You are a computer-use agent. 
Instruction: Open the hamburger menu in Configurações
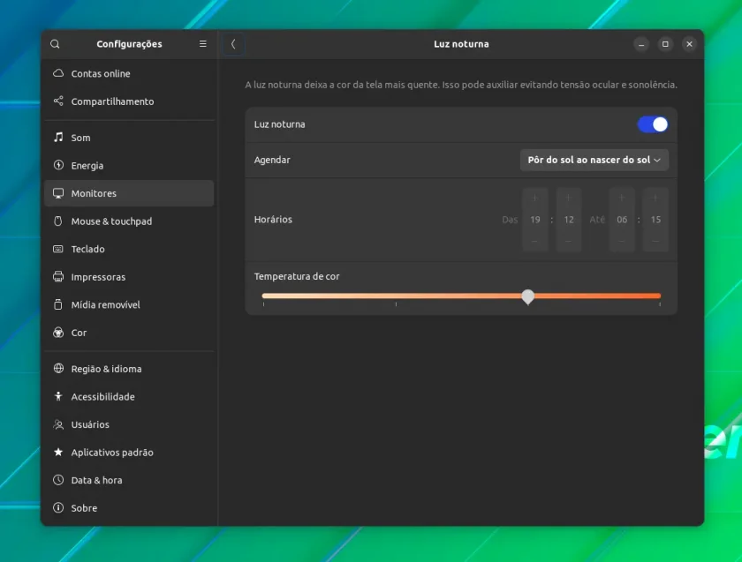[203, 44]
